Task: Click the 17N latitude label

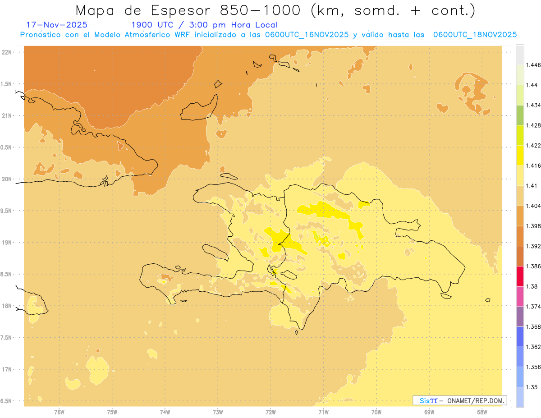Action: pos(7,369)
